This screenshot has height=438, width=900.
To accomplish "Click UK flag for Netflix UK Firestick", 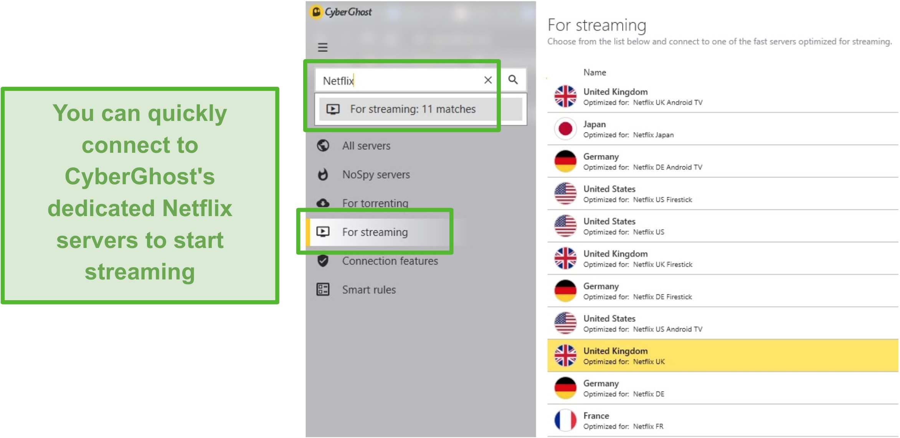I will pos(565,258).
